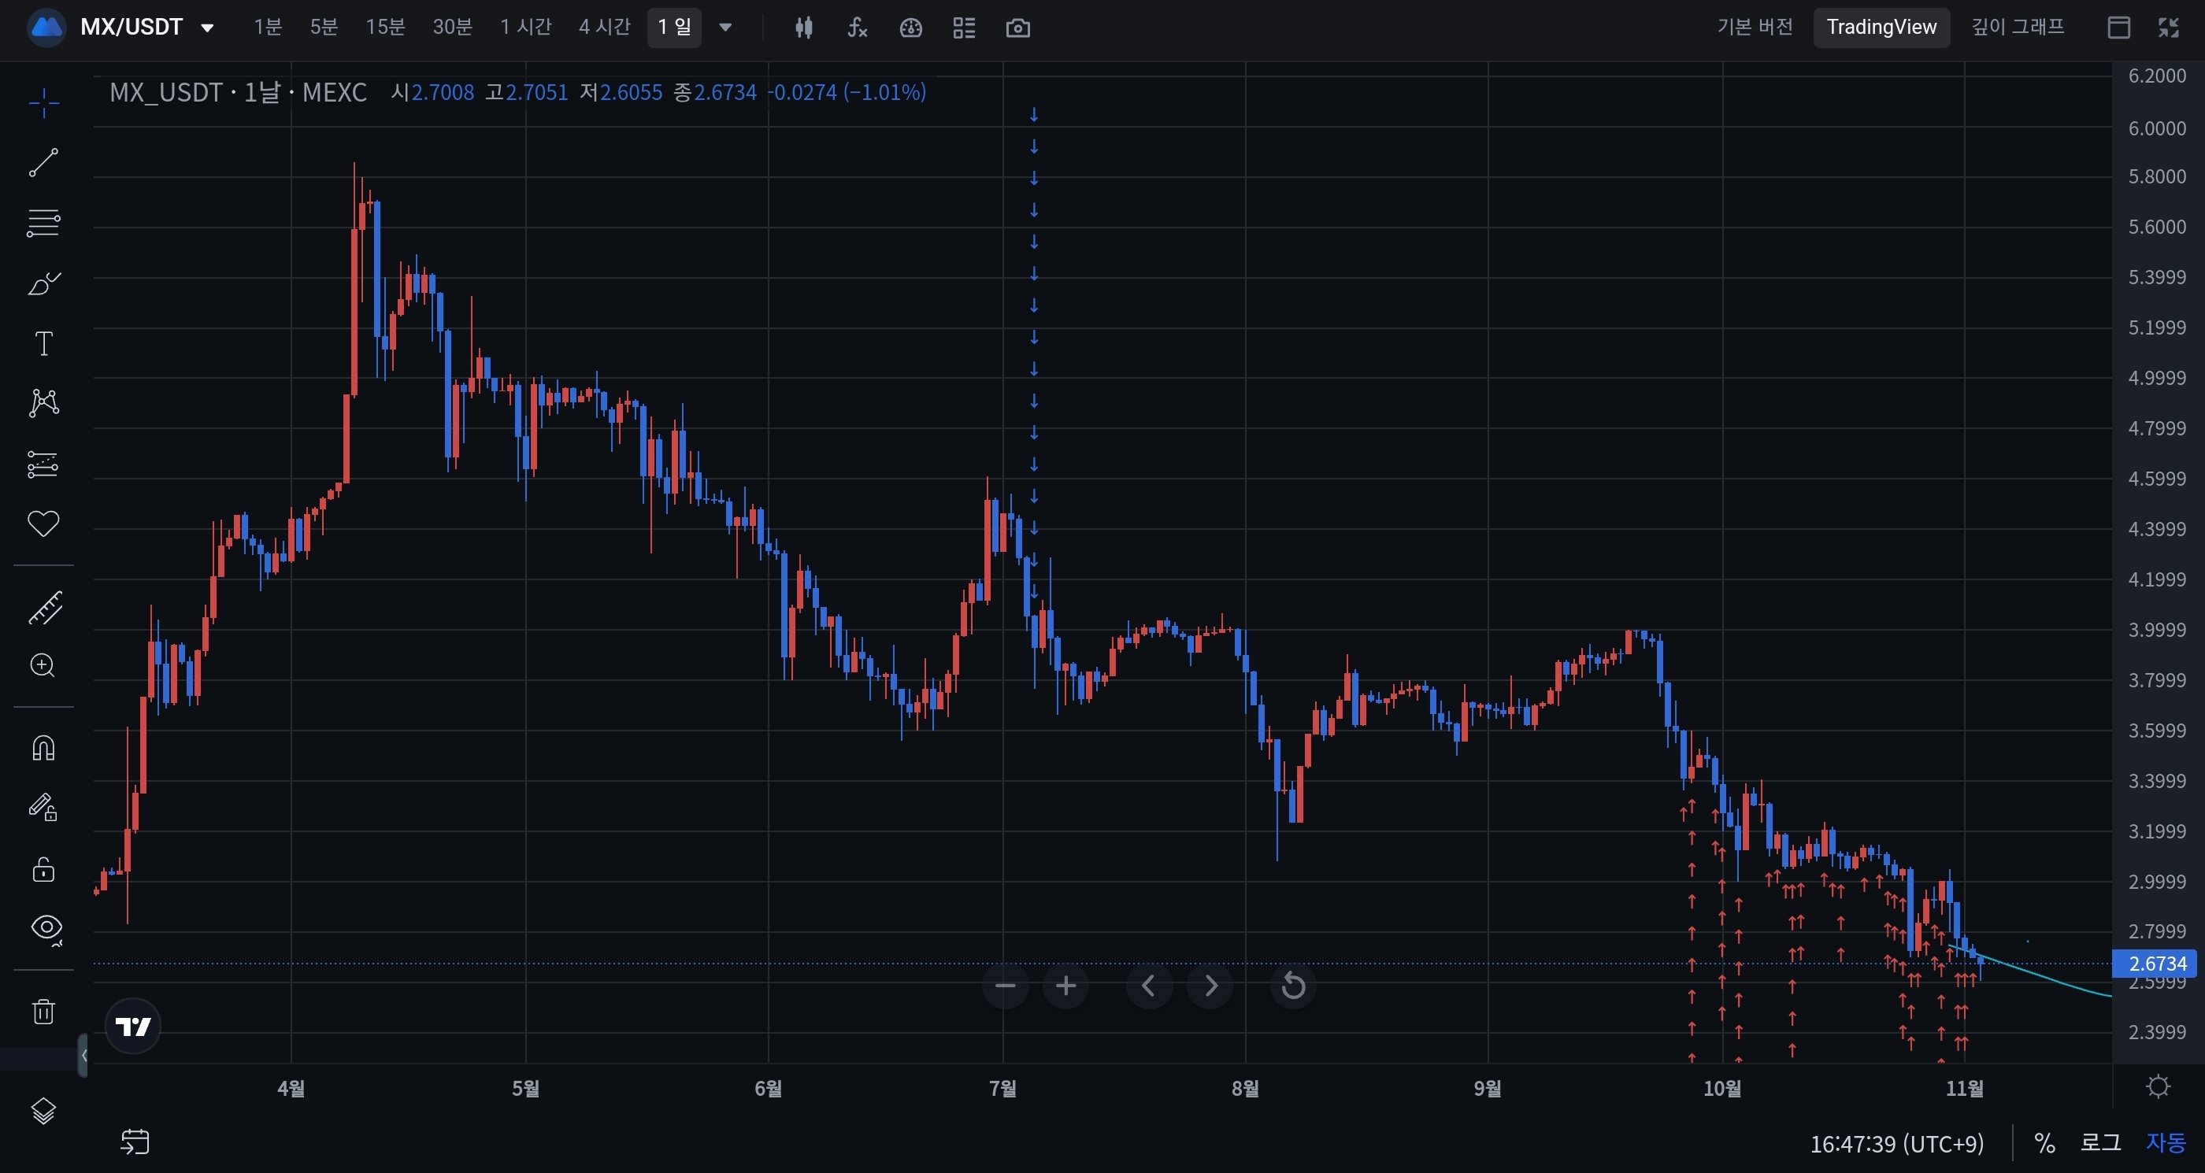Expand the collapsed left side panel handle
This screenshot has width=2205, height=1173.
83,1056
